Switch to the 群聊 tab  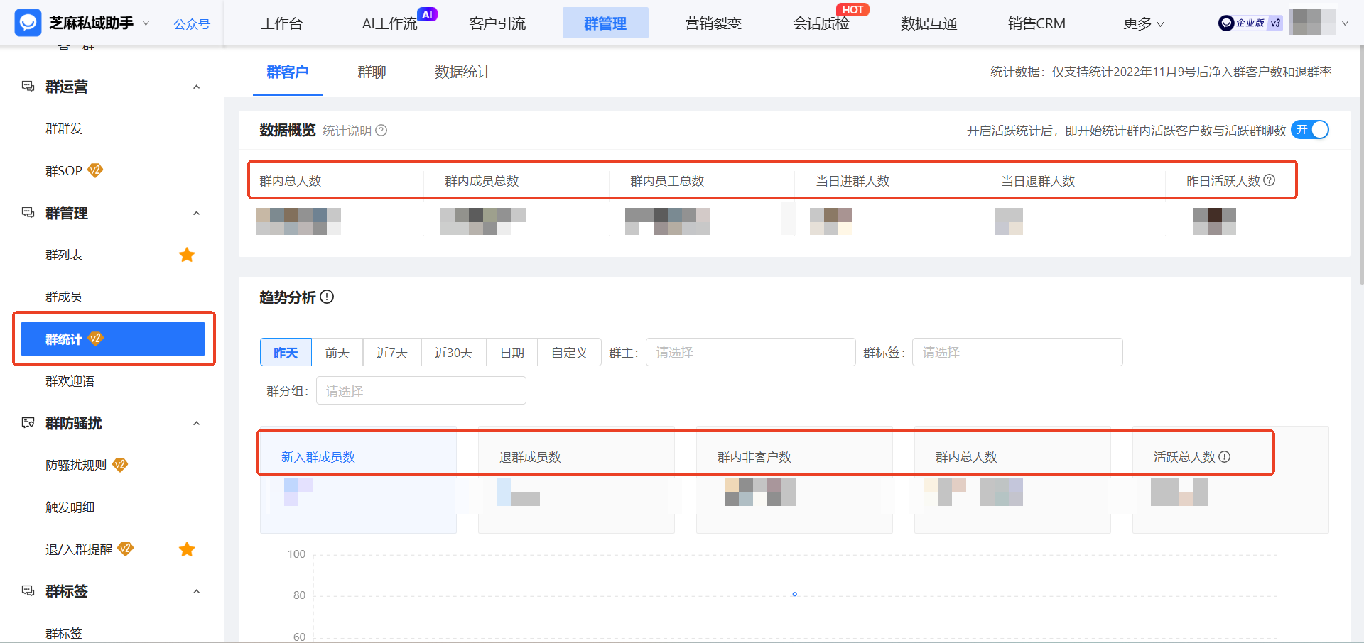[x=372, y=72]
